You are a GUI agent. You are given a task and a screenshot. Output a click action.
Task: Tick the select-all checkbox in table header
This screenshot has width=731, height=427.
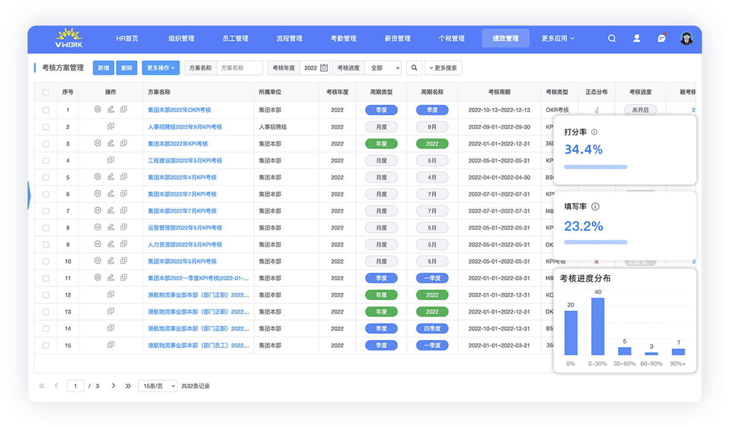click(46, 92)
